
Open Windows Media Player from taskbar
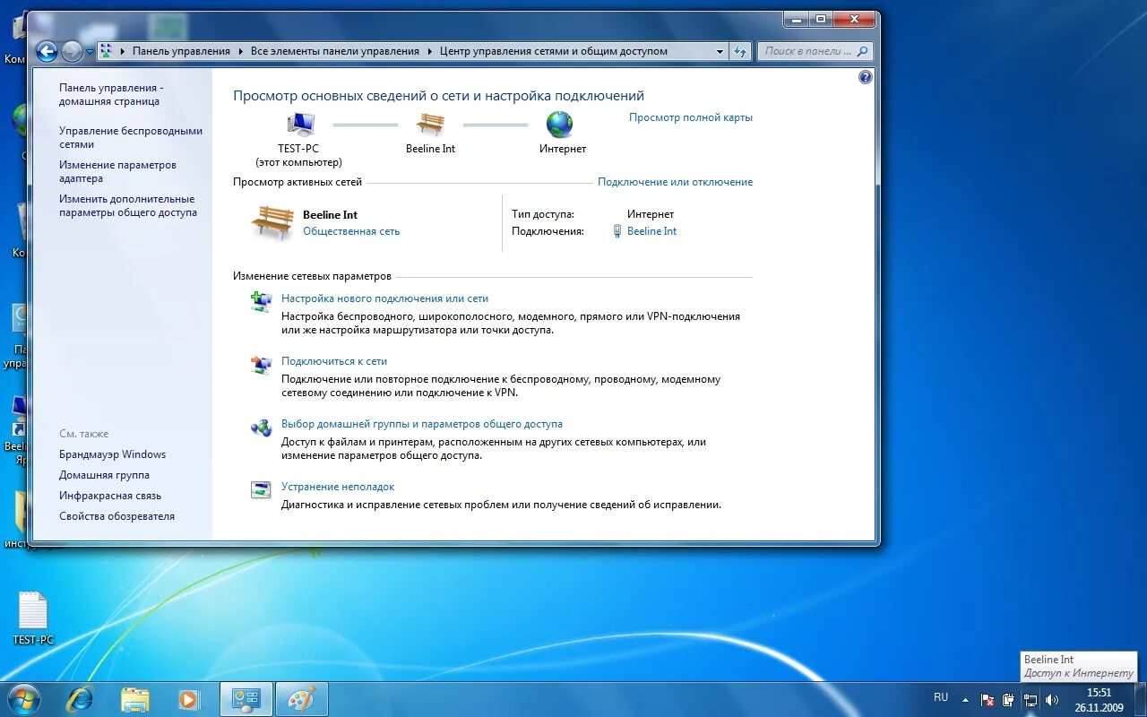(x=189, y=699)
